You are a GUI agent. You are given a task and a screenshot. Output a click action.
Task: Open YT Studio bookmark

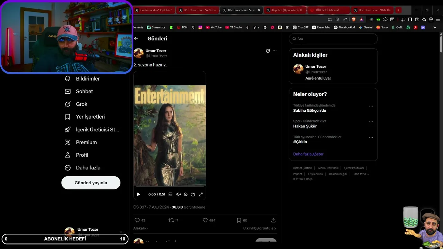coord(234,27)
